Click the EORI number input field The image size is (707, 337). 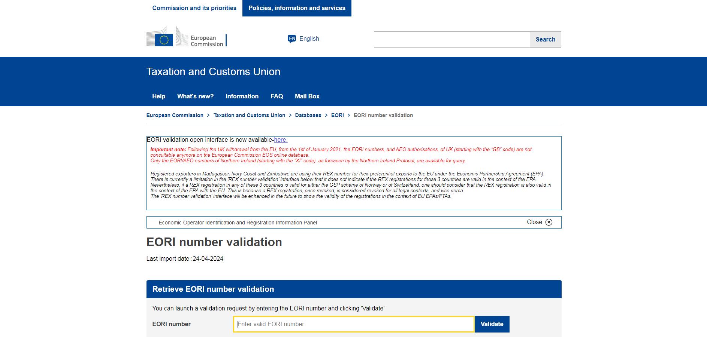pyautogui.click(x=353, y=324)
